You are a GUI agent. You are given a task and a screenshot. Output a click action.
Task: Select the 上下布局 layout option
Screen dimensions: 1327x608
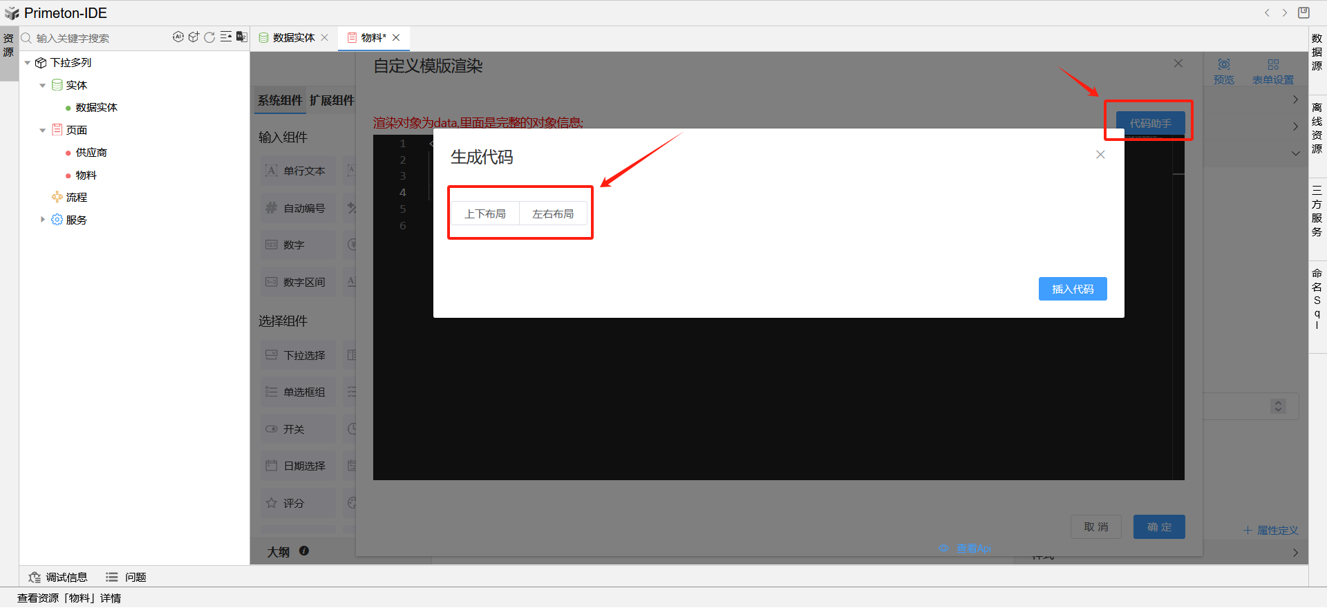tap(485, 214)
